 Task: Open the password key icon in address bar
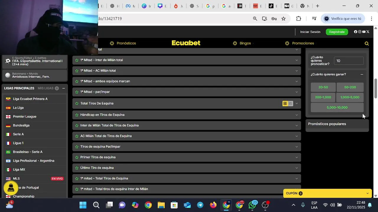[x=274, y=19]
